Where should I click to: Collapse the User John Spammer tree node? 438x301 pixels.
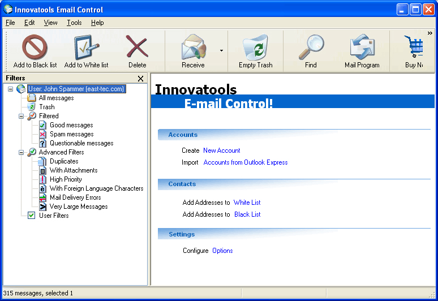pyautogui.click(x=10, y=89)
